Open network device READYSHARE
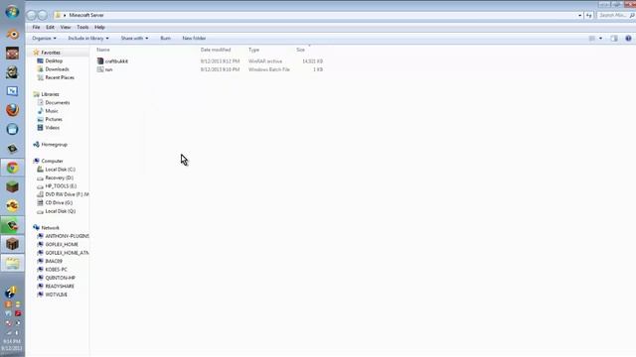Image resolution: width=636 pixels, height=357 pixels. pos(60,287)
